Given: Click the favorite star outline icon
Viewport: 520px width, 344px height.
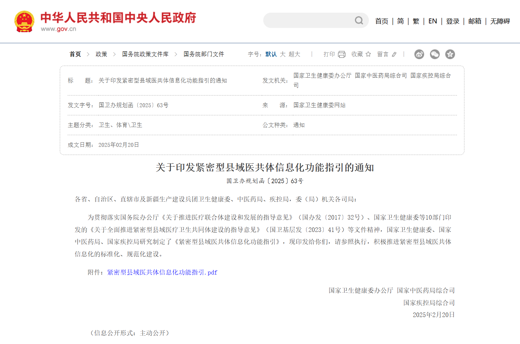Looking at the screenshot, I should click(x=368, y=54).
